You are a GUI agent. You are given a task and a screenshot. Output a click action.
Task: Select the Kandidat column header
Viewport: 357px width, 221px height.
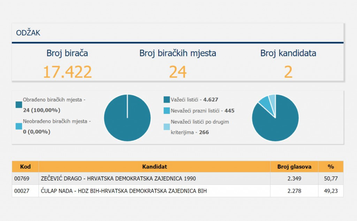click(x=154, y=167)
